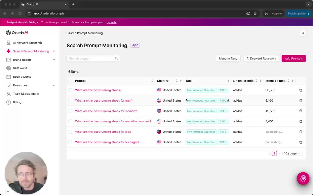Click the Add Prompts button
The image size is (313, 195).
coord(294,58)
